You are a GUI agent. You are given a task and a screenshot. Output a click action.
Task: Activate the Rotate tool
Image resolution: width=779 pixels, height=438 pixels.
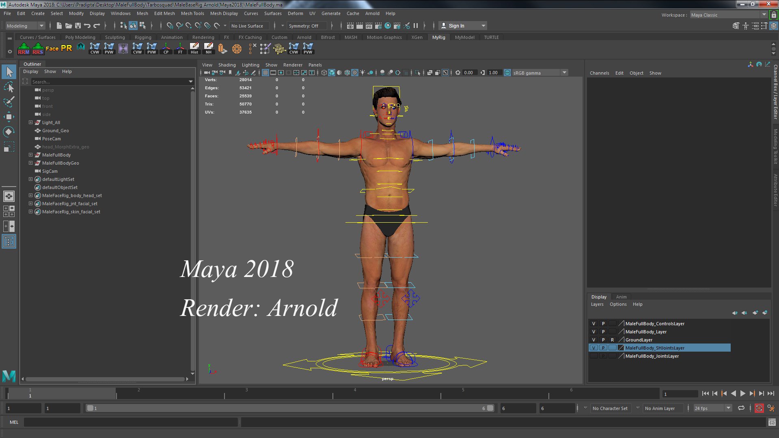pos(9,131)
